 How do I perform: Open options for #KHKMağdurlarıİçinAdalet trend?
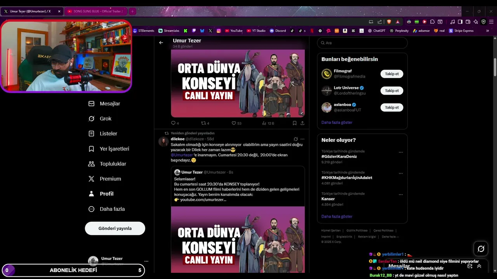pyautogui.click(x=401, y=173)
